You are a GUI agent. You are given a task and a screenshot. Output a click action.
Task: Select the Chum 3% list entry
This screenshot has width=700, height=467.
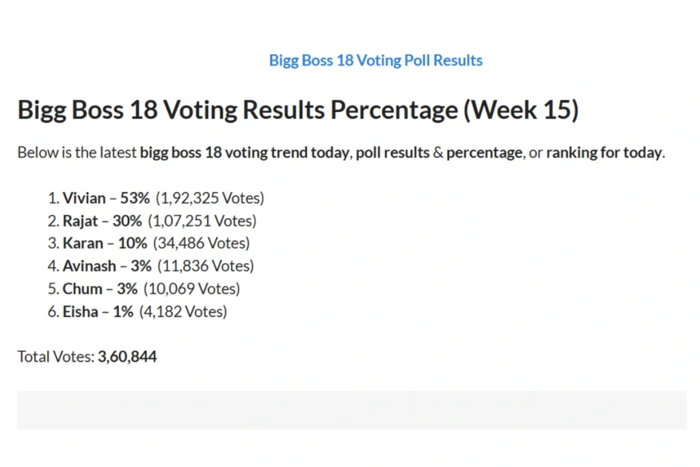pyautogui.click(x=144, y=289)
